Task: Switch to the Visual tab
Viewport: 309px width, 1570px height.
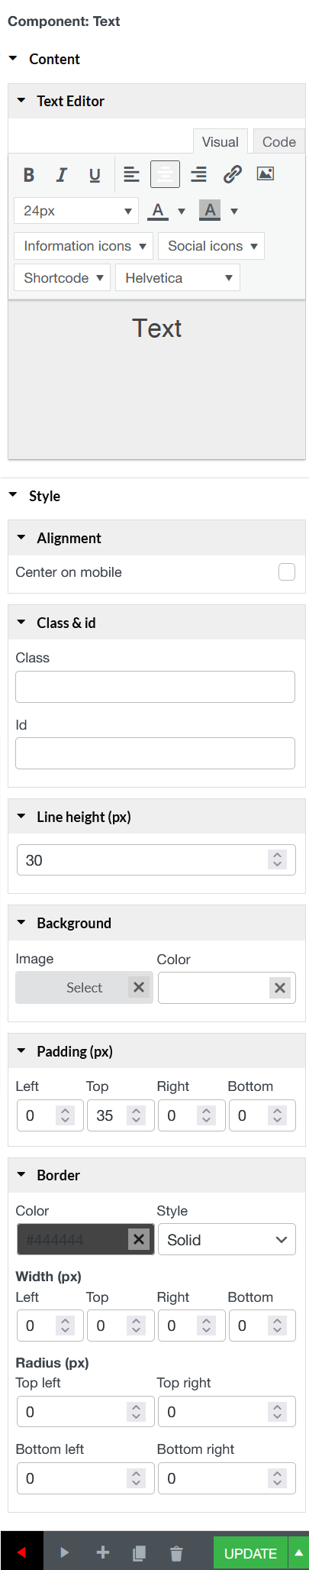Action: [220, 141]
